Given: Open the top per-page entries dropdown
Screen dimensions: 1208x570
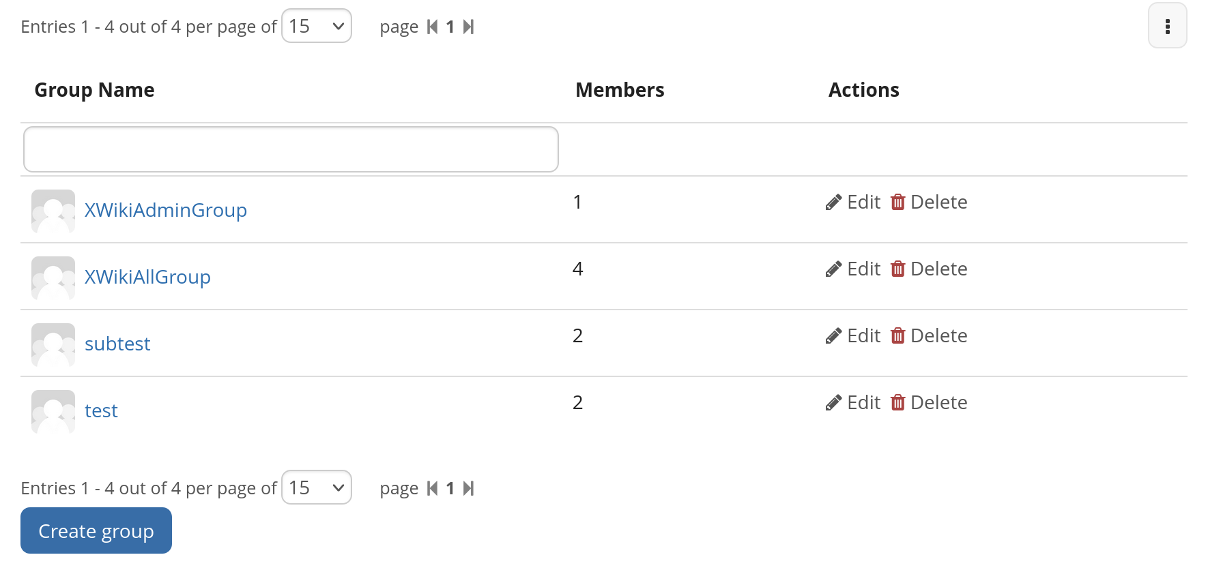Looking at the screenshot, I should click(x=317, y=26).
